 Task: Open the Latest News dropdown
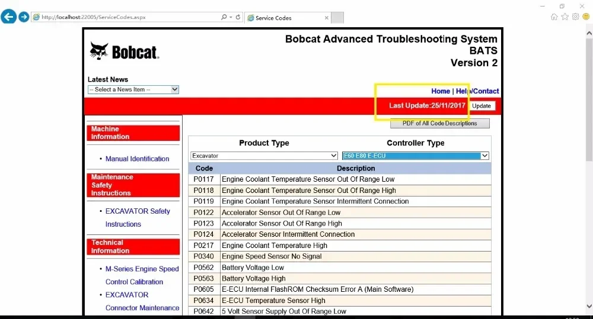tap(133, 89)
